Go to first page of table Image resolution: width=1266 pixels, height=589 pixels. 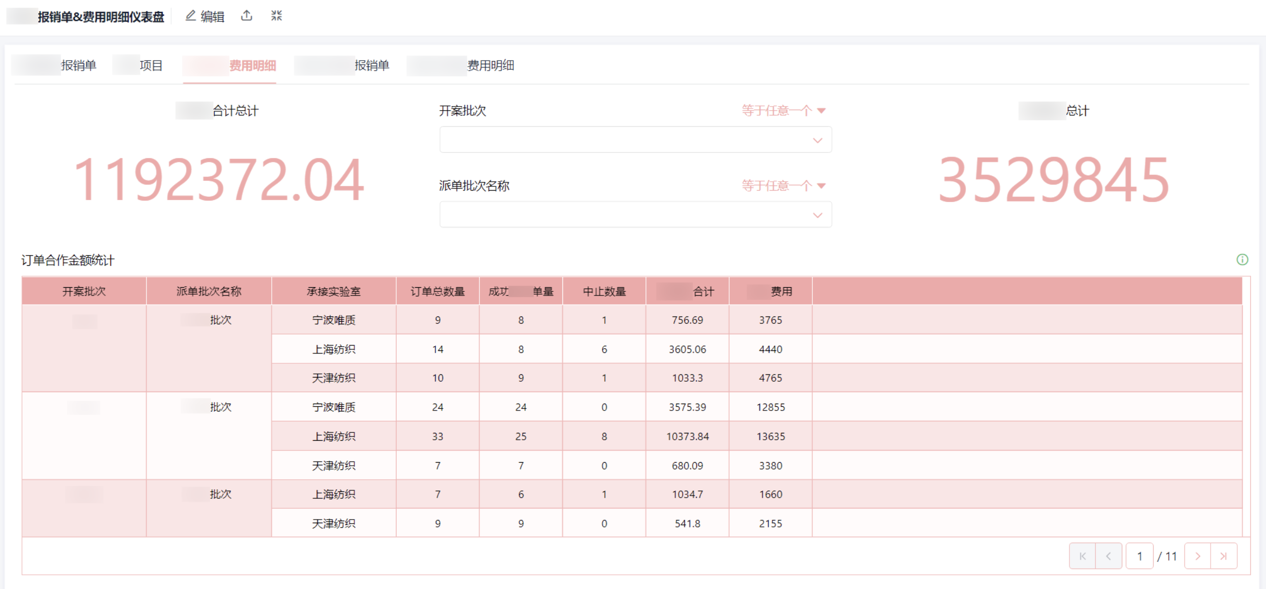(x=1082, y=556)
